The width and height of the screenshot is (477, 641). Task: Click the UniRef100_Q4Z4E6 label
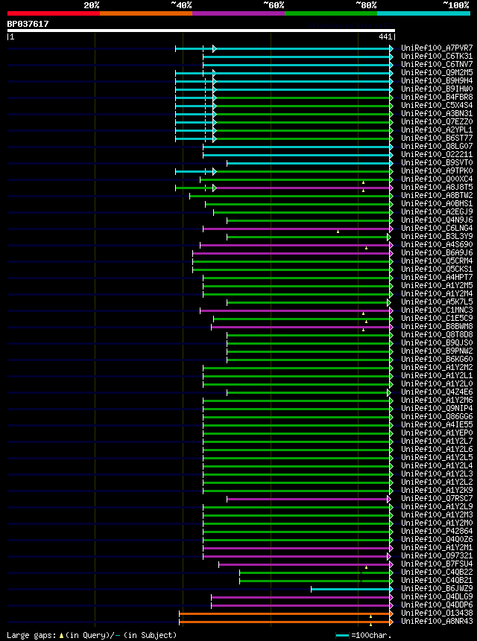[x=437, y=392]
